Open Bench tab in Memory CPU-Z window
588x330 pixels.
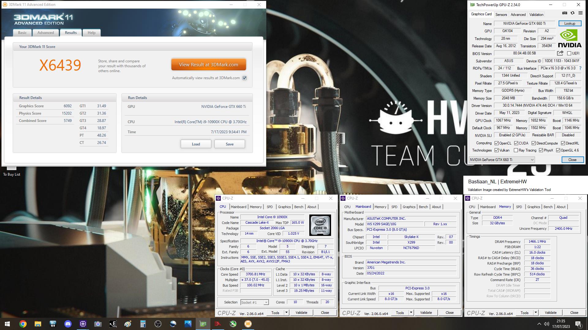pyautogui.click(x=548, y=207)
